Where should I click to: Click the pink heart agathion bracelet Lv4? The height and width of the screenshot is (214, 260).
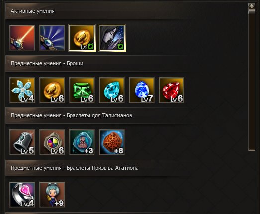pos(22,195)
